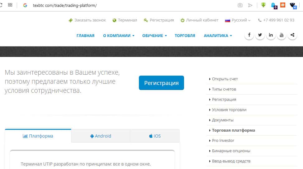Click the browser reload icon
This screenshot has width=303, height=169.
coord(1,5)
